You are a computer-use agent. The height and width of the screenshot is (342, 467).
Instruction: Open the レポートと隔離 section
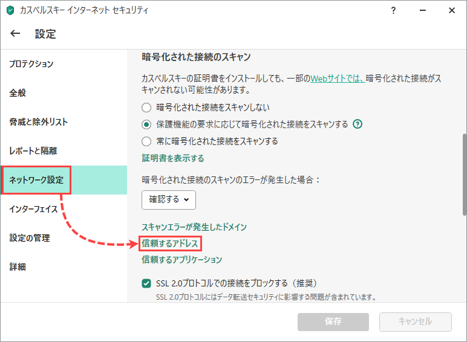(64, 151)
